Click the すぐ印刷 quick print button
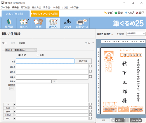Image resolution: width=146 pixels, height=123 pixels. click(x=120, y=34)
